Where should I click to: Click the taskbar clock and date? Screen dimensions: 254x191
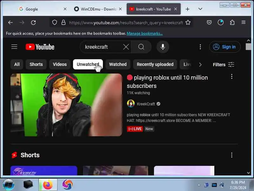click(237, 185)
